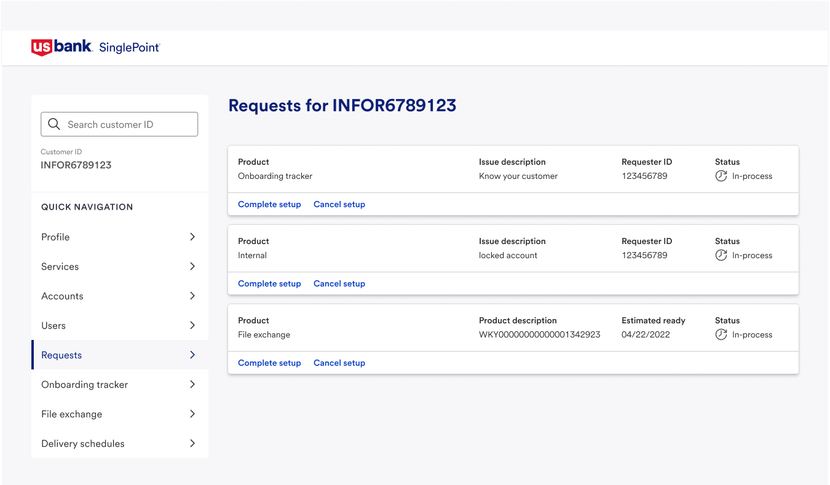This screenshot has width=830, height=485.
Task: Expand the Delivery schedules chevron arrow
Action: tap(192, 443)
